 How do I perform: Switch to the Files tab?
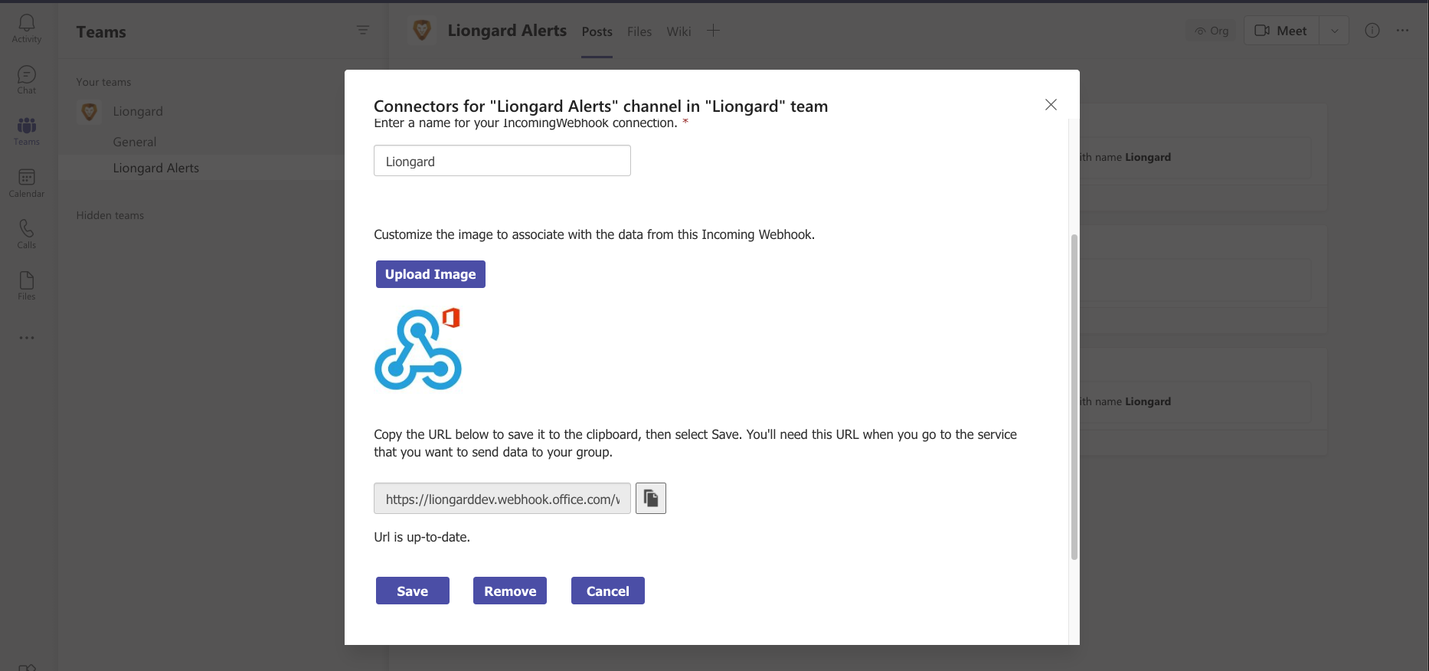639,31
